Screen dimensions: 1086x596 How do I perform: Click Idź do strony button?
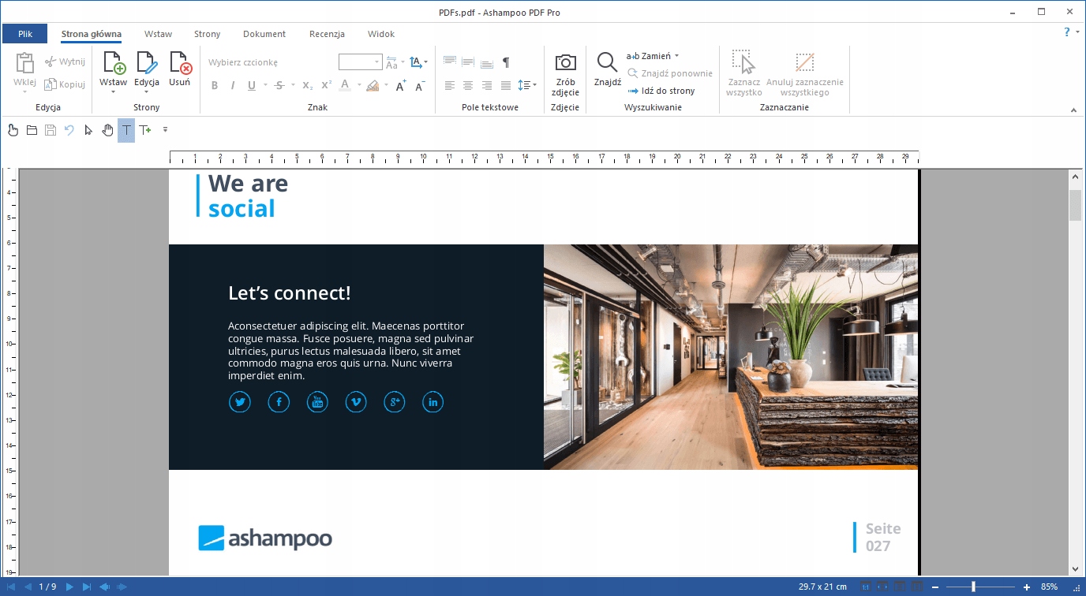coord(661,91)
